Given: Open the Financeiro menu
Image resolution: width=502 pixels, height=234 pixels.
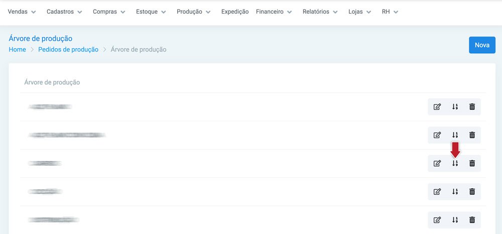Looking at the screenshot, I should (274, 12).
